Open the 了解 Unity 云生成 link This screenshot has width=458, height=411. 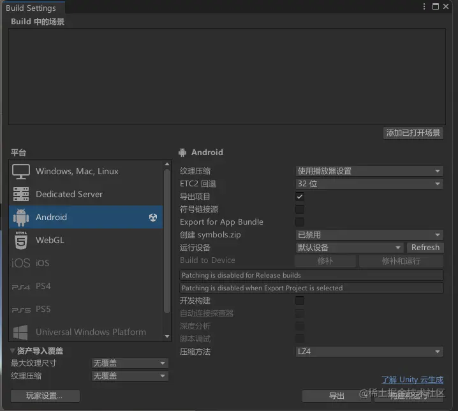(412, 380)
